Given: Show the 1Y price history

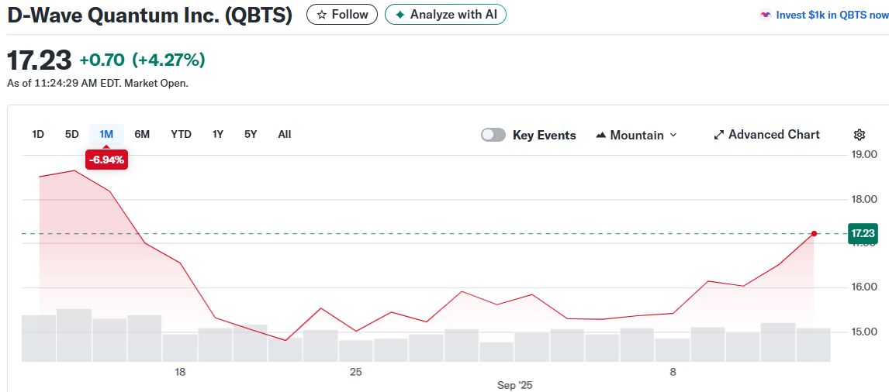Looking at the screenshot, I should click(x=218, y=134).
